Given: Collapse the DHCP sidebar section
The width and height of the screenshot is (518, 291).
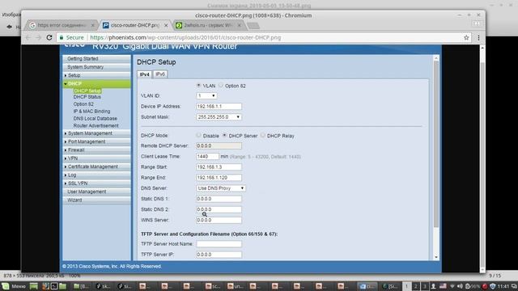Looking at the screenshot, I should (x=97, y=84).
